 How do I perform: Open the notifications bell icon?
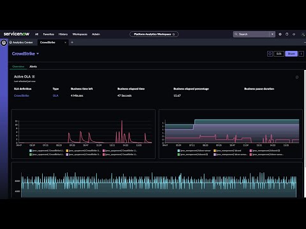(294, 34)
